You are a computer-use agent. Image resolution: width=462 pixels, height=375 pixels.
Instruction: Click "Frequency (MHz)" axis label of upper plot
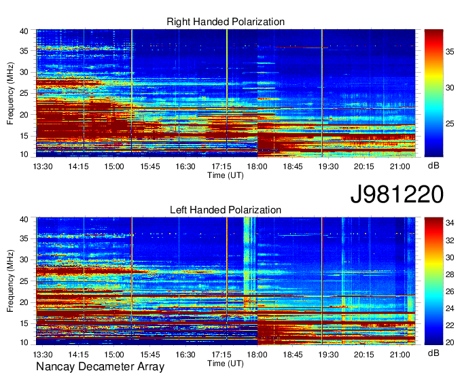tap(10, 93)
